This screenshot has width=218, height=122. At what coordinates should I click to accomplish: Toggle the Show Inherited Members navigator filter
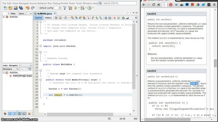pyautogui.click(x=5, y=114)
